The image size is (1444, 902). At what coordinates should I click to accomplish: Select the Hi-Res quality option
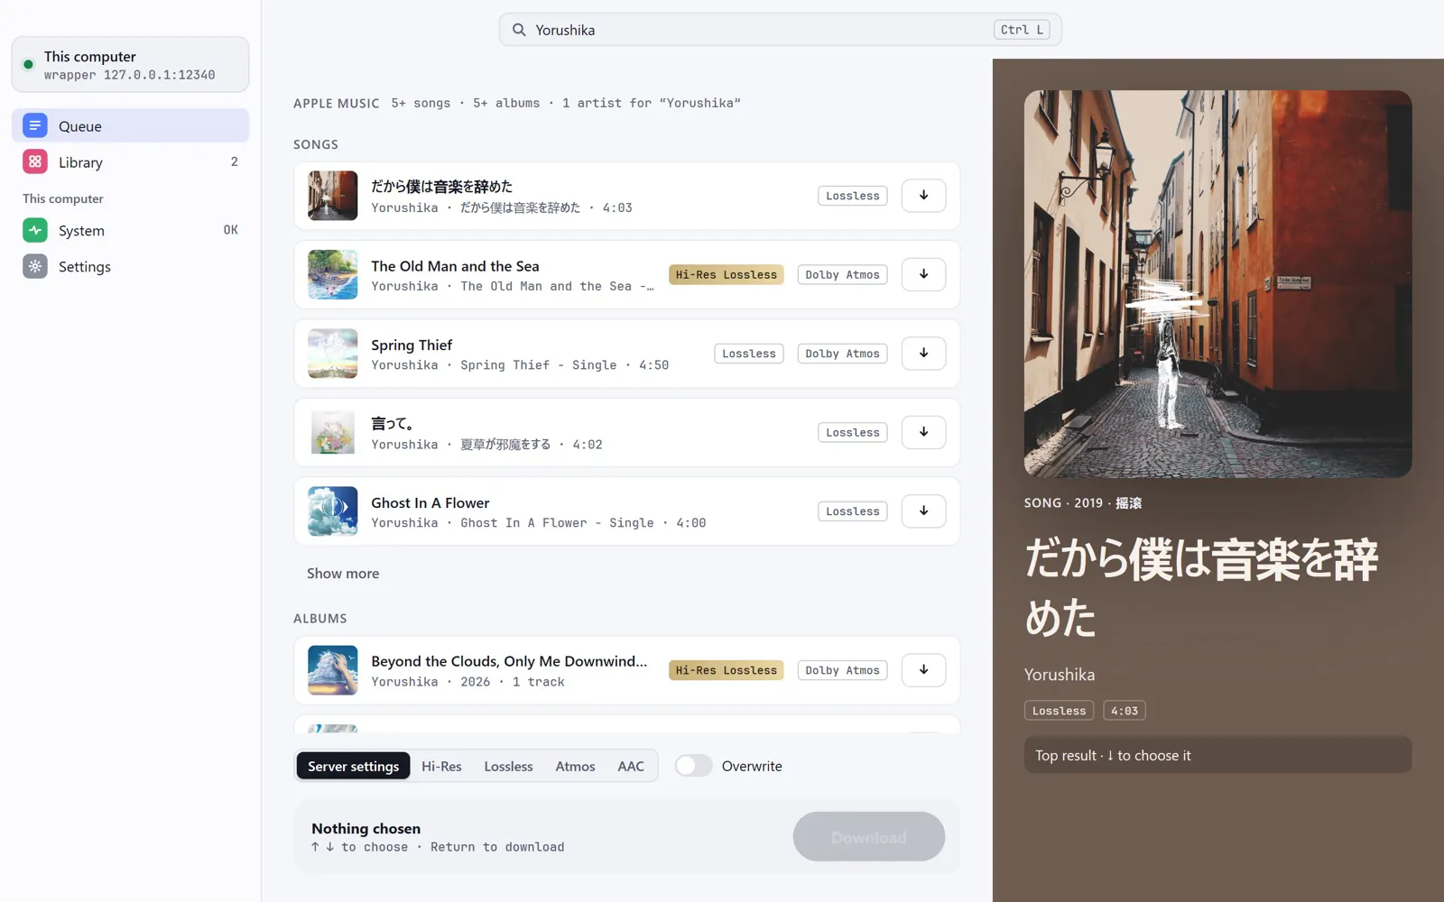(441, 766)
